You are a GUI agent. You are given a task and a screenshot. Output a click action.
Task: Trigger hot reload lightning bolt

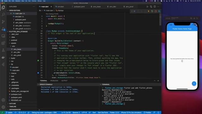pos(149,11)
